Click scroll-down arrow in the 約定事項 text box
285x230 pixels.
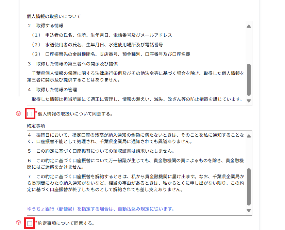click(249, 211)
